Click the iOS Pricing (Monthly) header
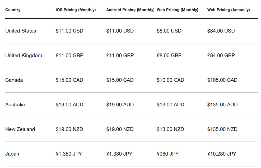The image size is (261, 168). pos(76,10)
